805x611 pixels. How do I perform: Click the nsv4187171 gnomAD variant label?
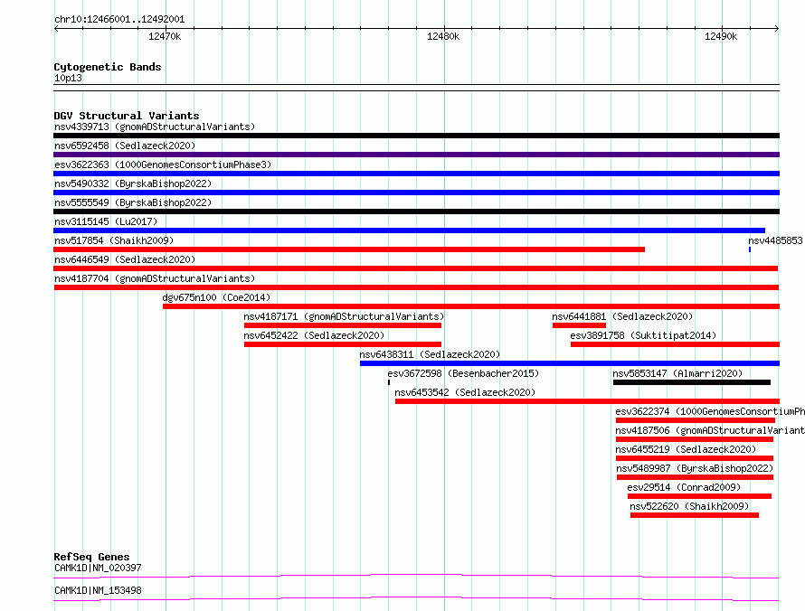[344, 316]
